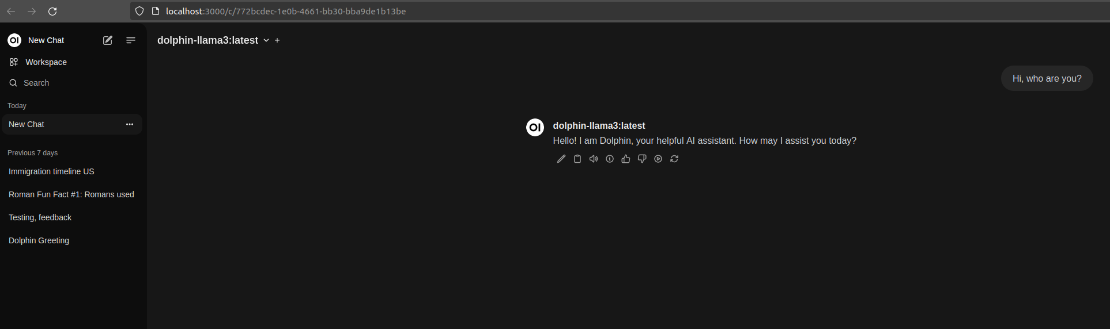Show generation info for the response
This screenshot has width=1110, height=329.
coord(609,159)
